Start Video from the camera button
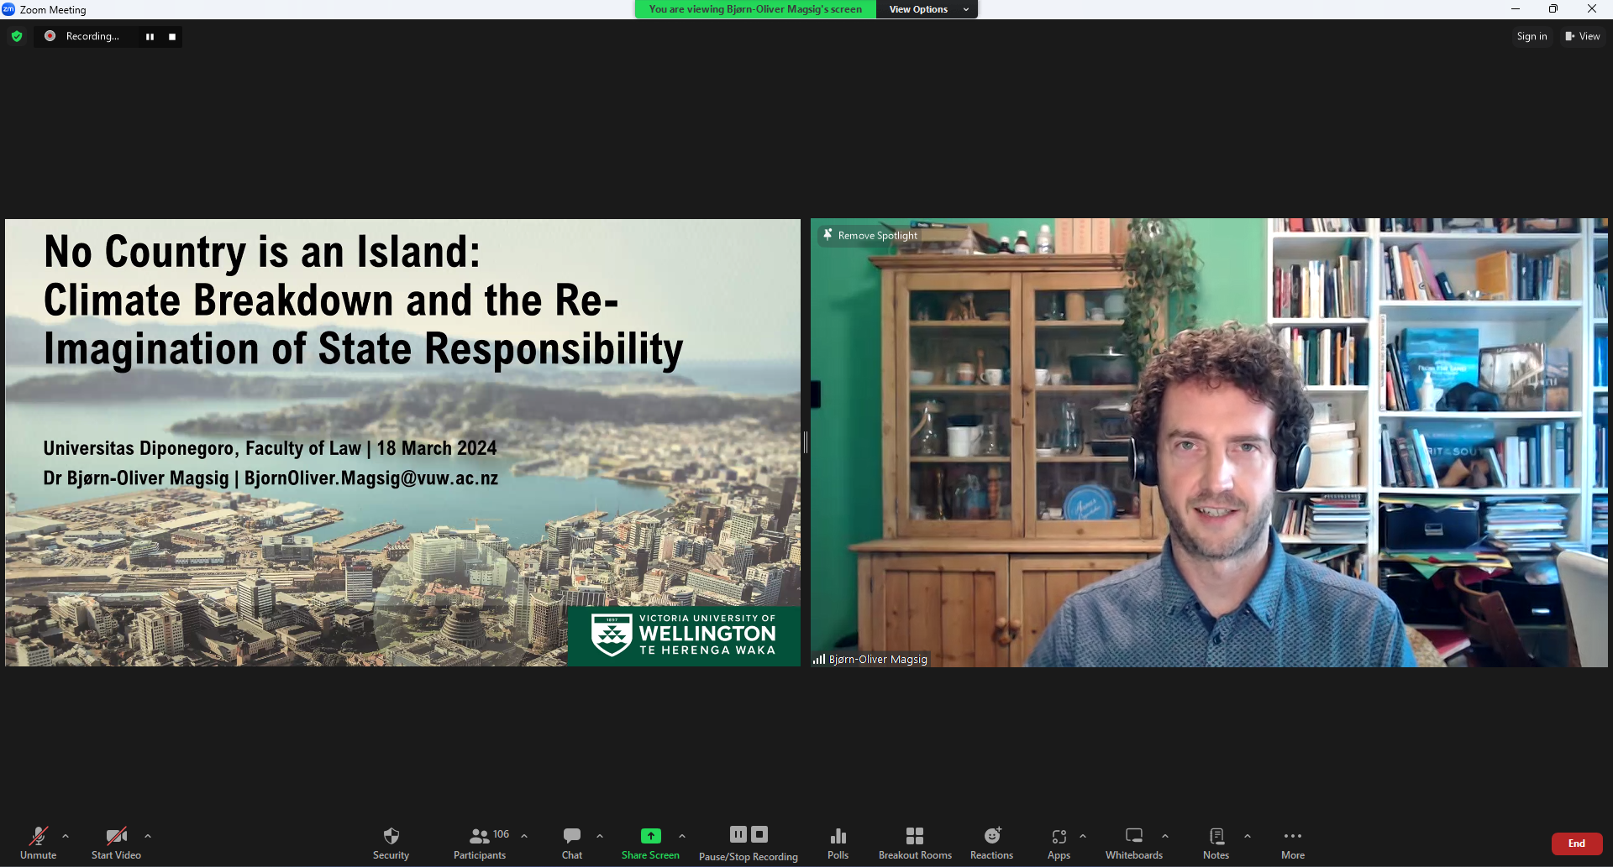This screenshot has height=867, width=1613. tap(116, 842)
